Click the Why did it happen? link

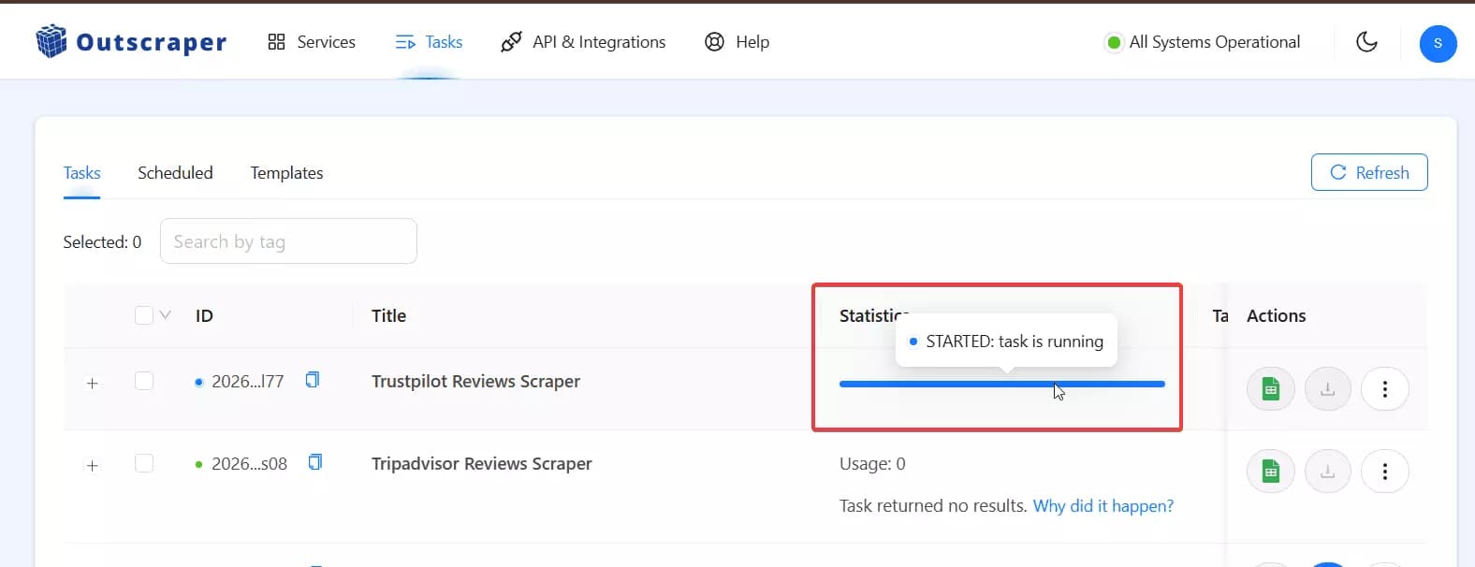coord(1103,506)
